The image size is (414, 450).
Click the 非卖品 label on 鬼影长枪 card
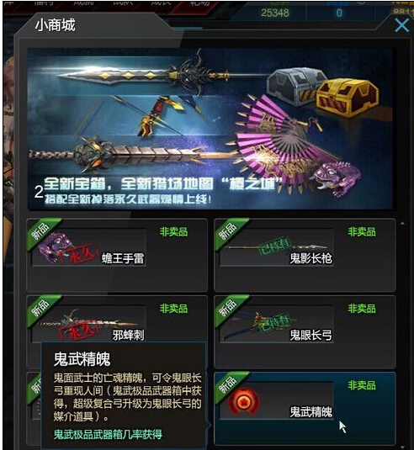pyautogui.click(x=362, y=231)
